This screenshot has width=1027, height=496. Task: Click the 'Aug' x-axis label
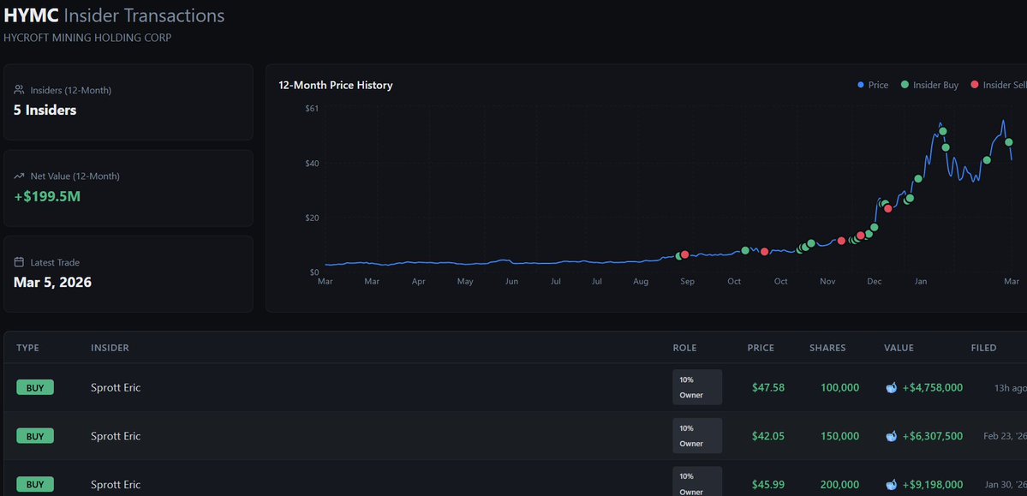(x=641, y=282)
